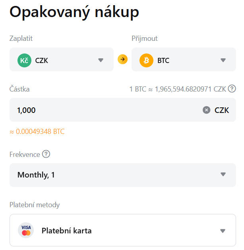Expand the BTC receive currency arrow
This screenshot has width=244, height=250.
[223, 60]
